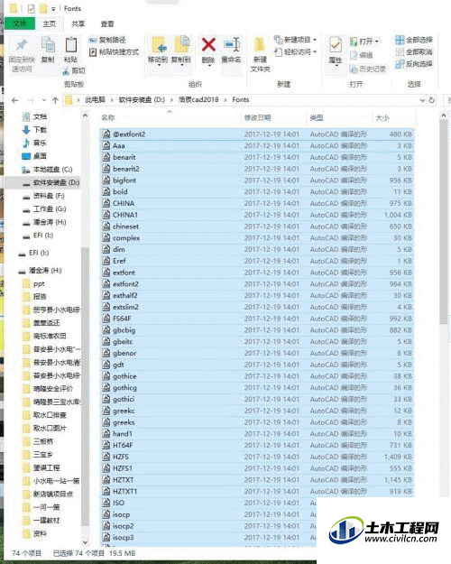Click Edit (编辑) in ribbon
This screenshot has width=451, height=564.
tap(362, 55)
